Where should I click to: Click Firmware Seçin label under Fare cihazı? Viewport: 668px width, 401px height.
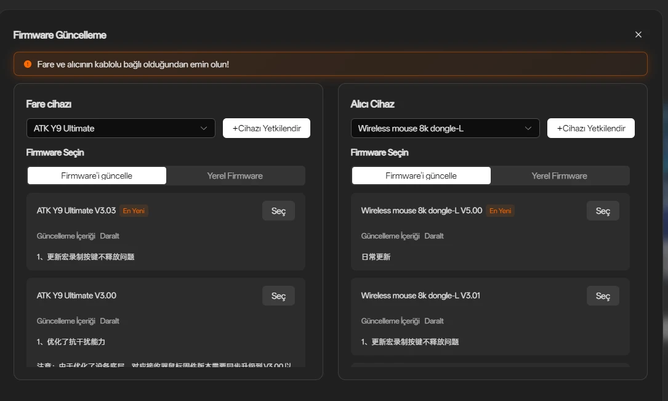coord(55,153)
